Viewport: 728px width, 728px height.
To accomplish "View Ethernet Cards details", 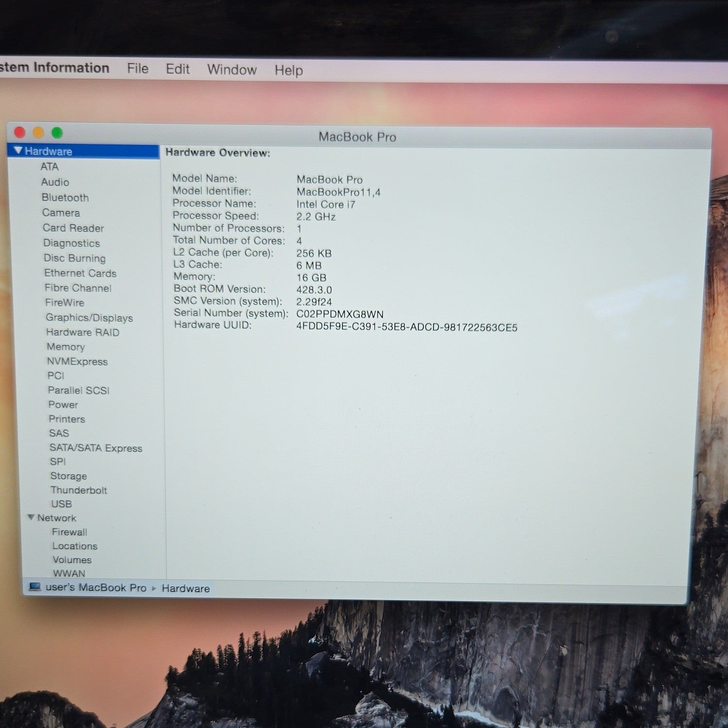I will [x=81, y=273].
